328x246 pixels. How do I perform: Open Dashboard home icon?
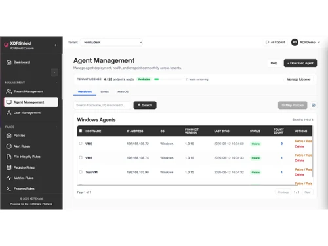(x=9, y=62)
